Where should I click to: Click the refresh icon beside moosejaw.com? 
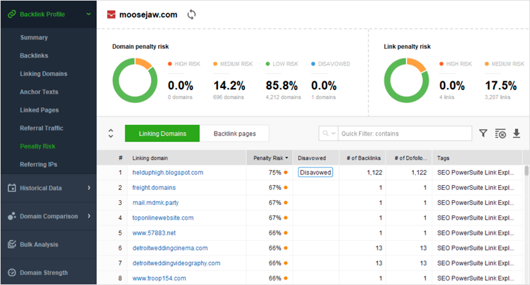(192, 15)
